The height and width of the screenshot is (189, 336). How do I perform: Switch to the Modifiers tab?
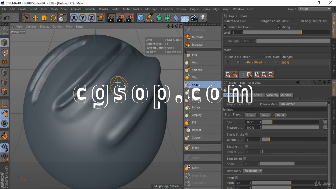(286, 95)
